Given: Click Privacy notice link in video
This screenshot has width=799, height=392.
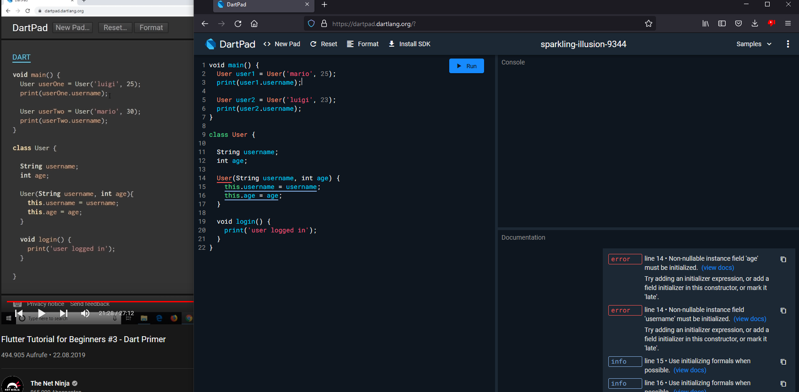Looking at the screenshot, I should tap(45, 304).
